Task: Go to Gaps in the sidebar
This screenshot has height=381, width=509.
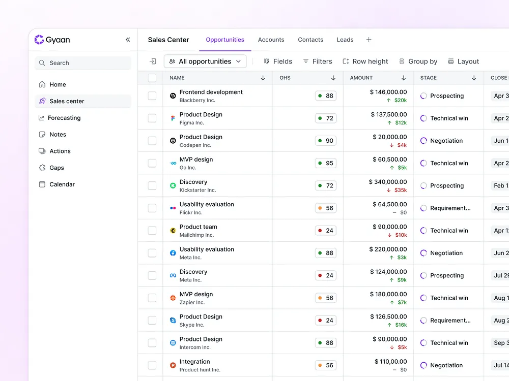Action: click(x=56, y=168)
